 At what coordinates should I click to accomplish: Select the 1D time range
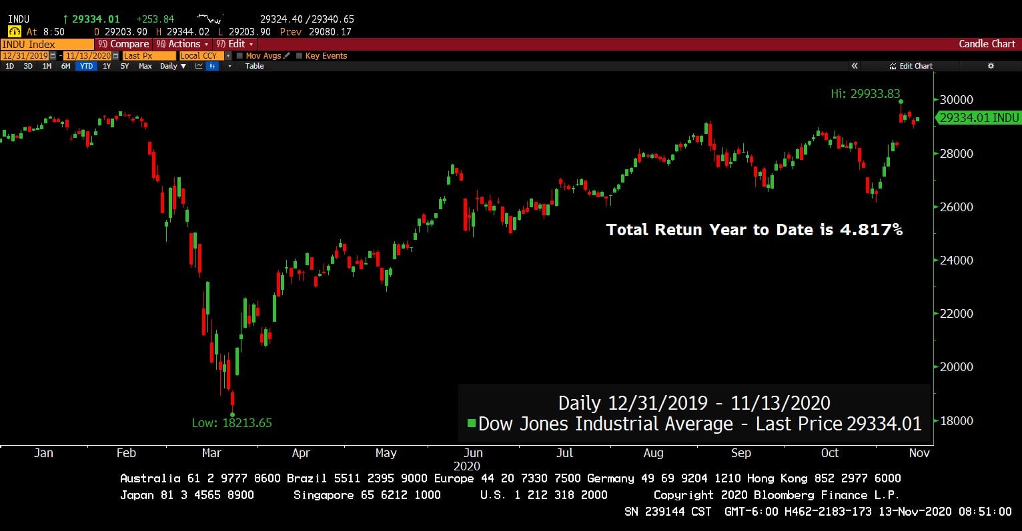pyautogui.click(x=9, y=66)
